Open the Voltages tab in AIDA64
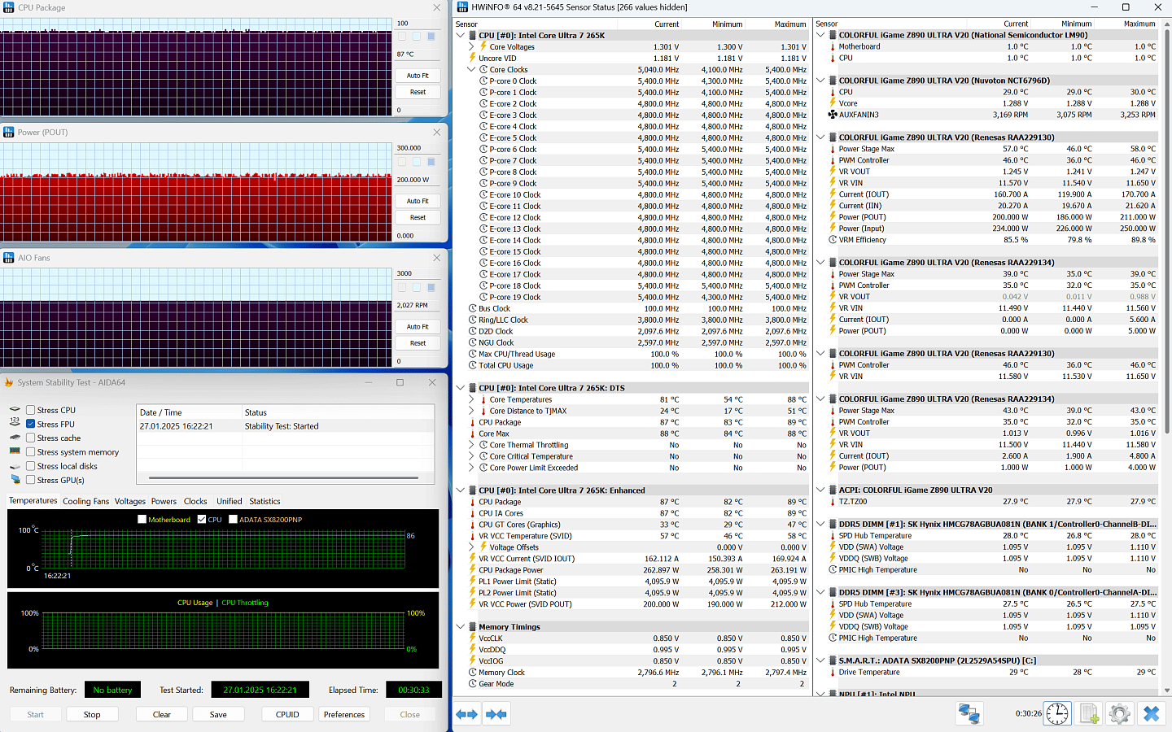Screen dimensions: 1172x732 point(130,501)
